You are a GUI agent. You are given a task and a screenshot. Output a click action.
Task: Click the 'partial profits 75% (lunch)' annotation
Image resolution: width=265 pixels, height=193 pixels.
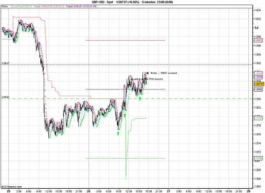[148, 79]
